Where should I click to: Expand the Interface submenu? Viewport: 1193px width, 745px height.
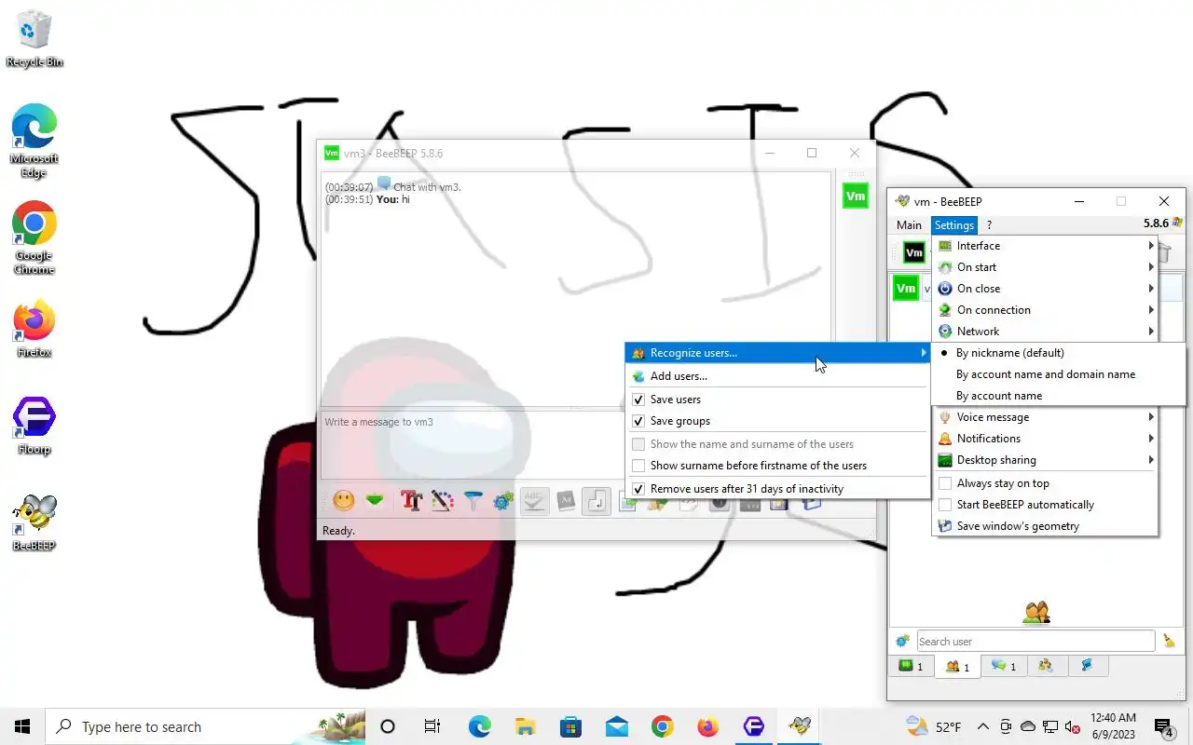[1046, 245]
